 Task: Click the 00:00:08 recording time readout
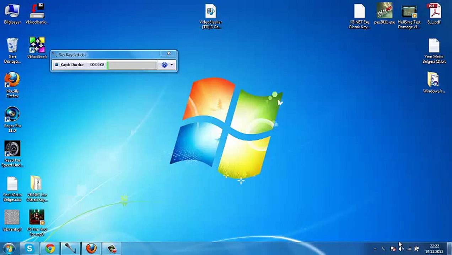point(97,65)
